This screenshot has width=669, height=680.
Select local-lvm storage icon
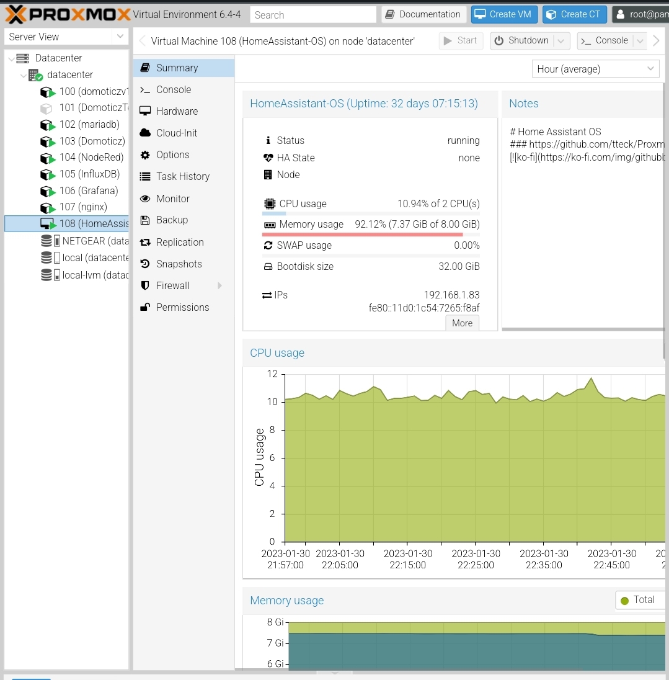(x=50, y=275)
